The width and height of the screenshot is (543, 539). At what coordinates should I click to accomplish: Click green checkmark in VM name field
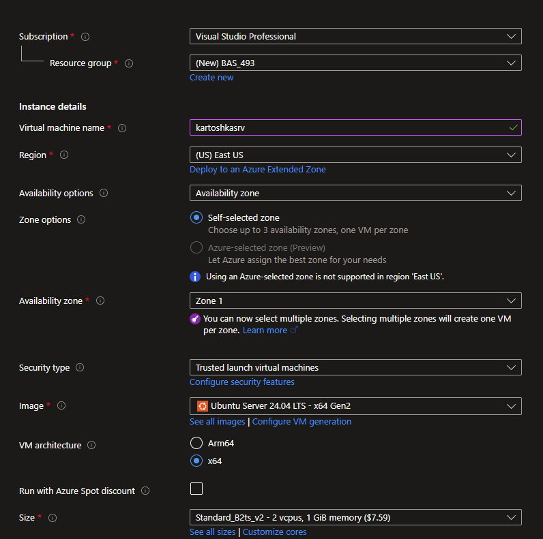(x=513, y=127)
